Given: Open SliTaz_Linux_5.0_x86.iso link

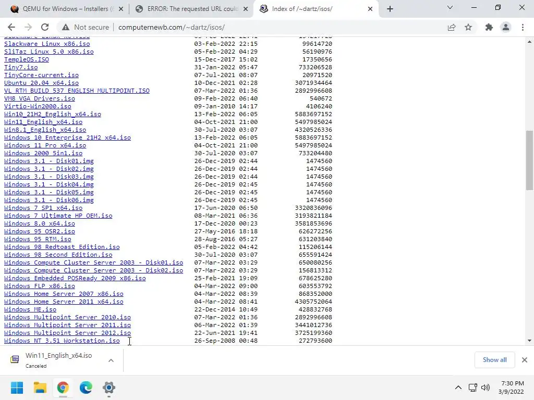Looking at the screenshot, I should (48, 52).
